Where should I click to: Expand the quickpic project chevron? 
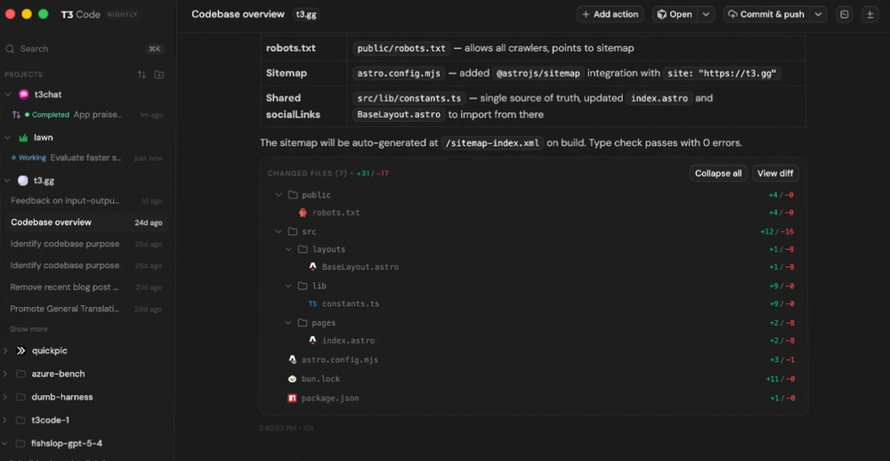pyautogui.click(x=5, y=351)
